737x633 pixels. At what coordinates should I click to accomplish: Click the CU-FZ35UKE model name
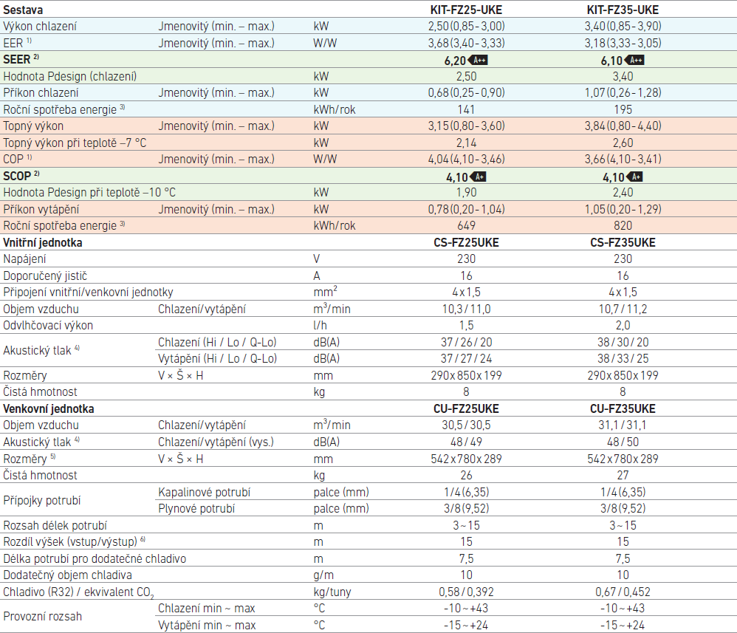tap(623, 408)
